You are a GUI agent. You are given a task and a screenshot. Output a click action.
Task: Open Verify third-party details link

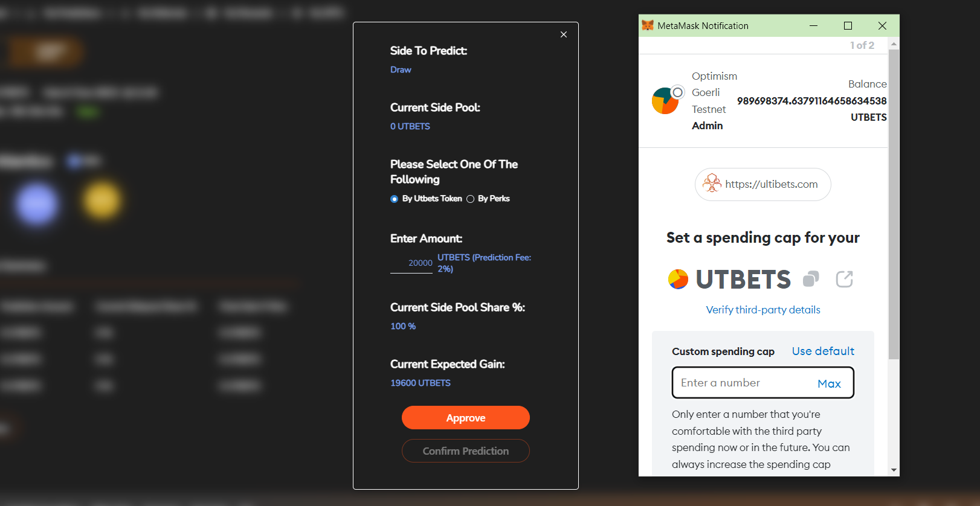tap(762, 310)
